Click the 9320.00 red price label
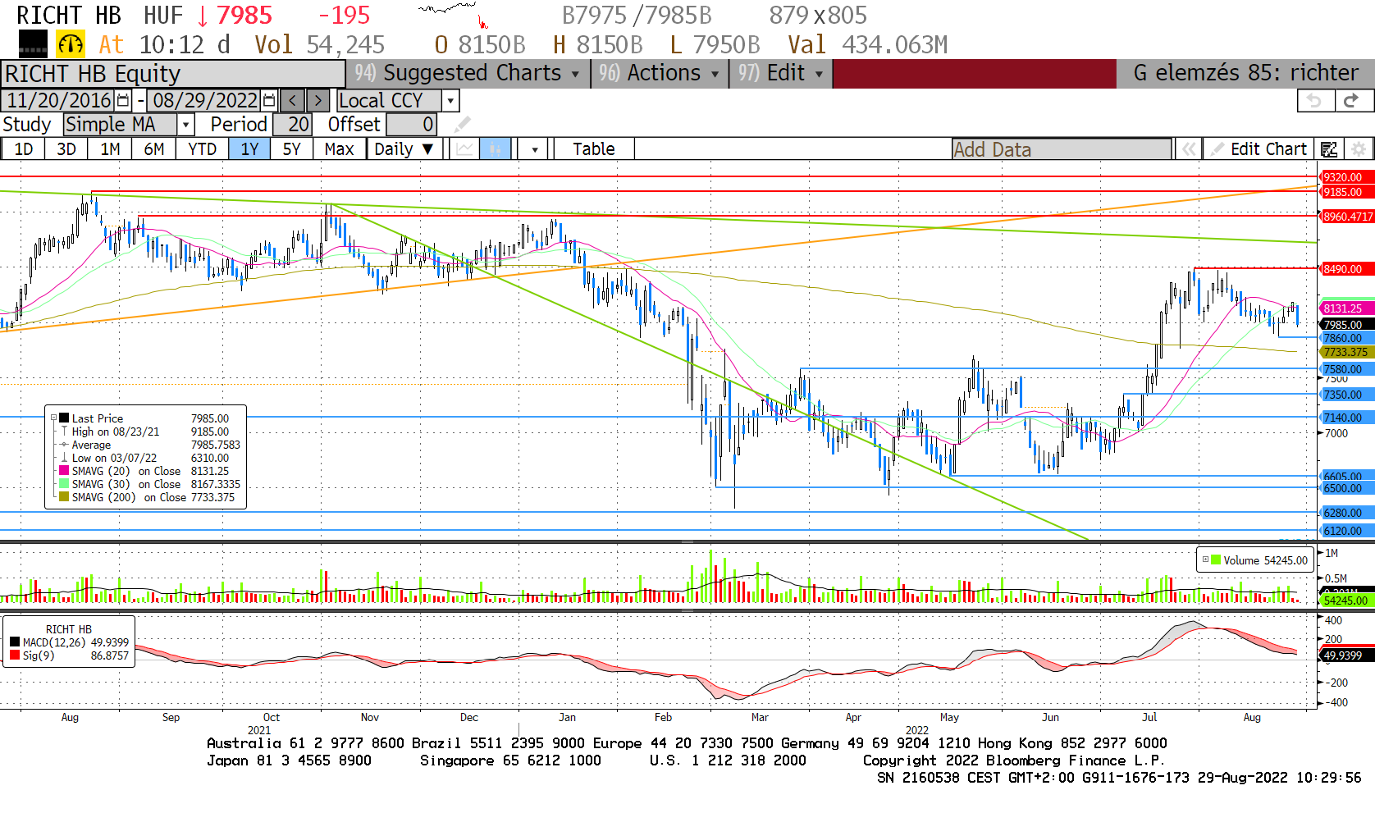1375x813 pixels. point(1345,177)
